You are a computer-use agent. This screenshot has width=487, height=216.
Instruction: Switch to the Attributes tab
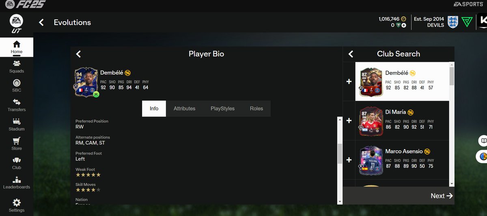click(x=184, y=108)
